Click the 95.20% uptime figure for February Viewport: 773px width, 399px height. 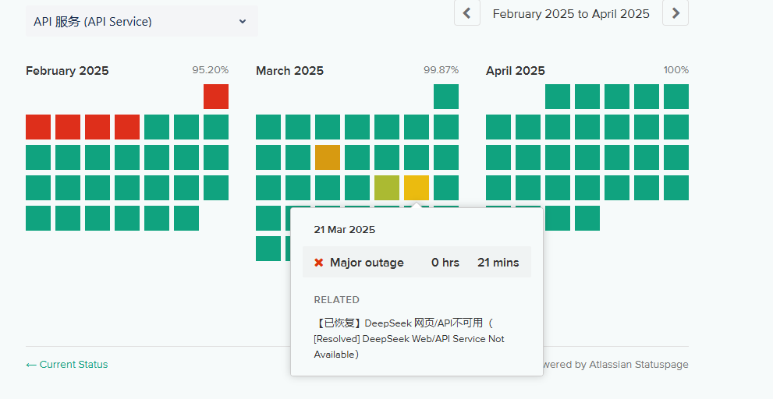tap(211, 70)
